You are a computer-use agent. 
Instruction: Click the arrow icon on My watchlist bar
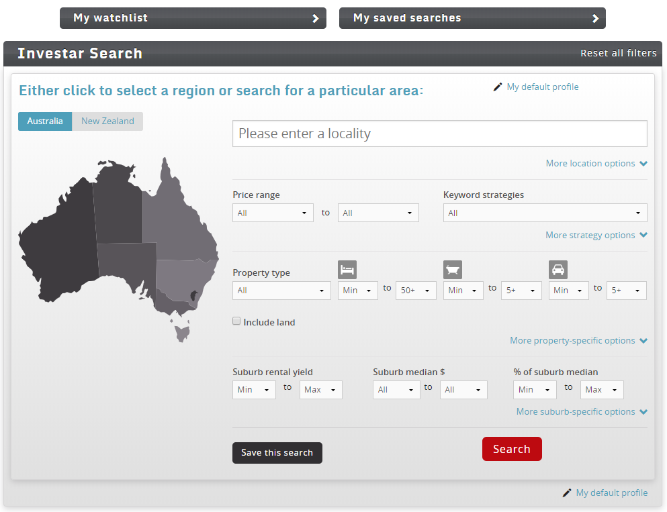pos(316,18)
